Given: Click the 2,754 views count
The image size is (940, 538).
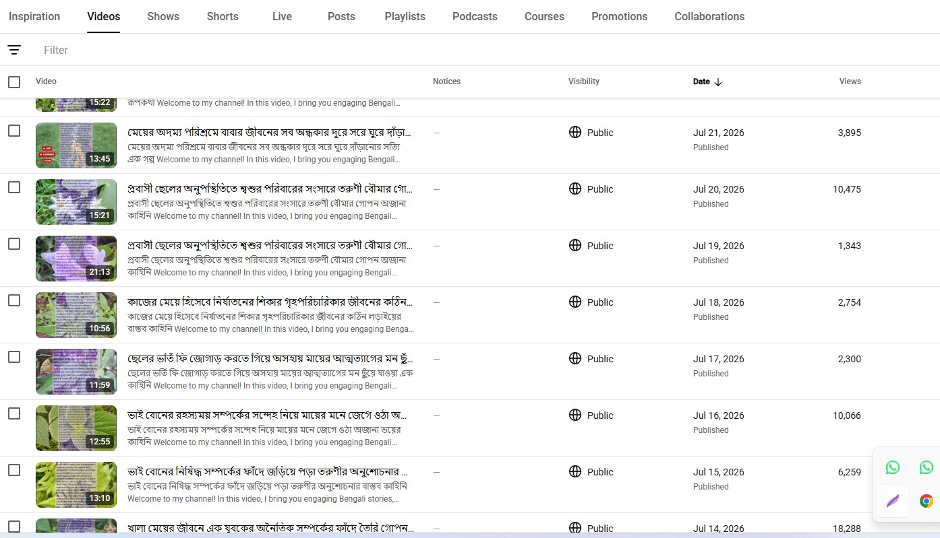Looking at the screenshot, I should pos(849,302).
